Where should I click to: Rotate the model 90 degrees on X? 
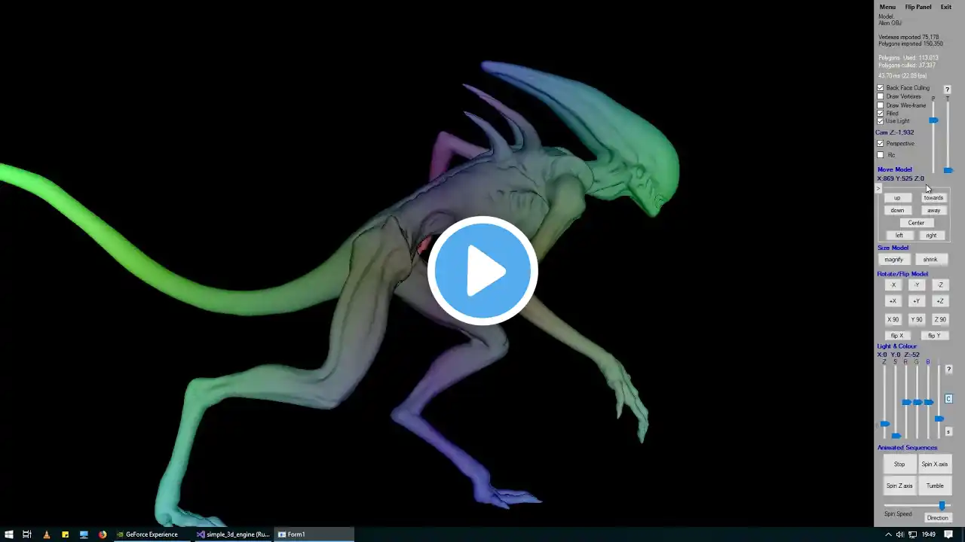(x=893, y=320)
